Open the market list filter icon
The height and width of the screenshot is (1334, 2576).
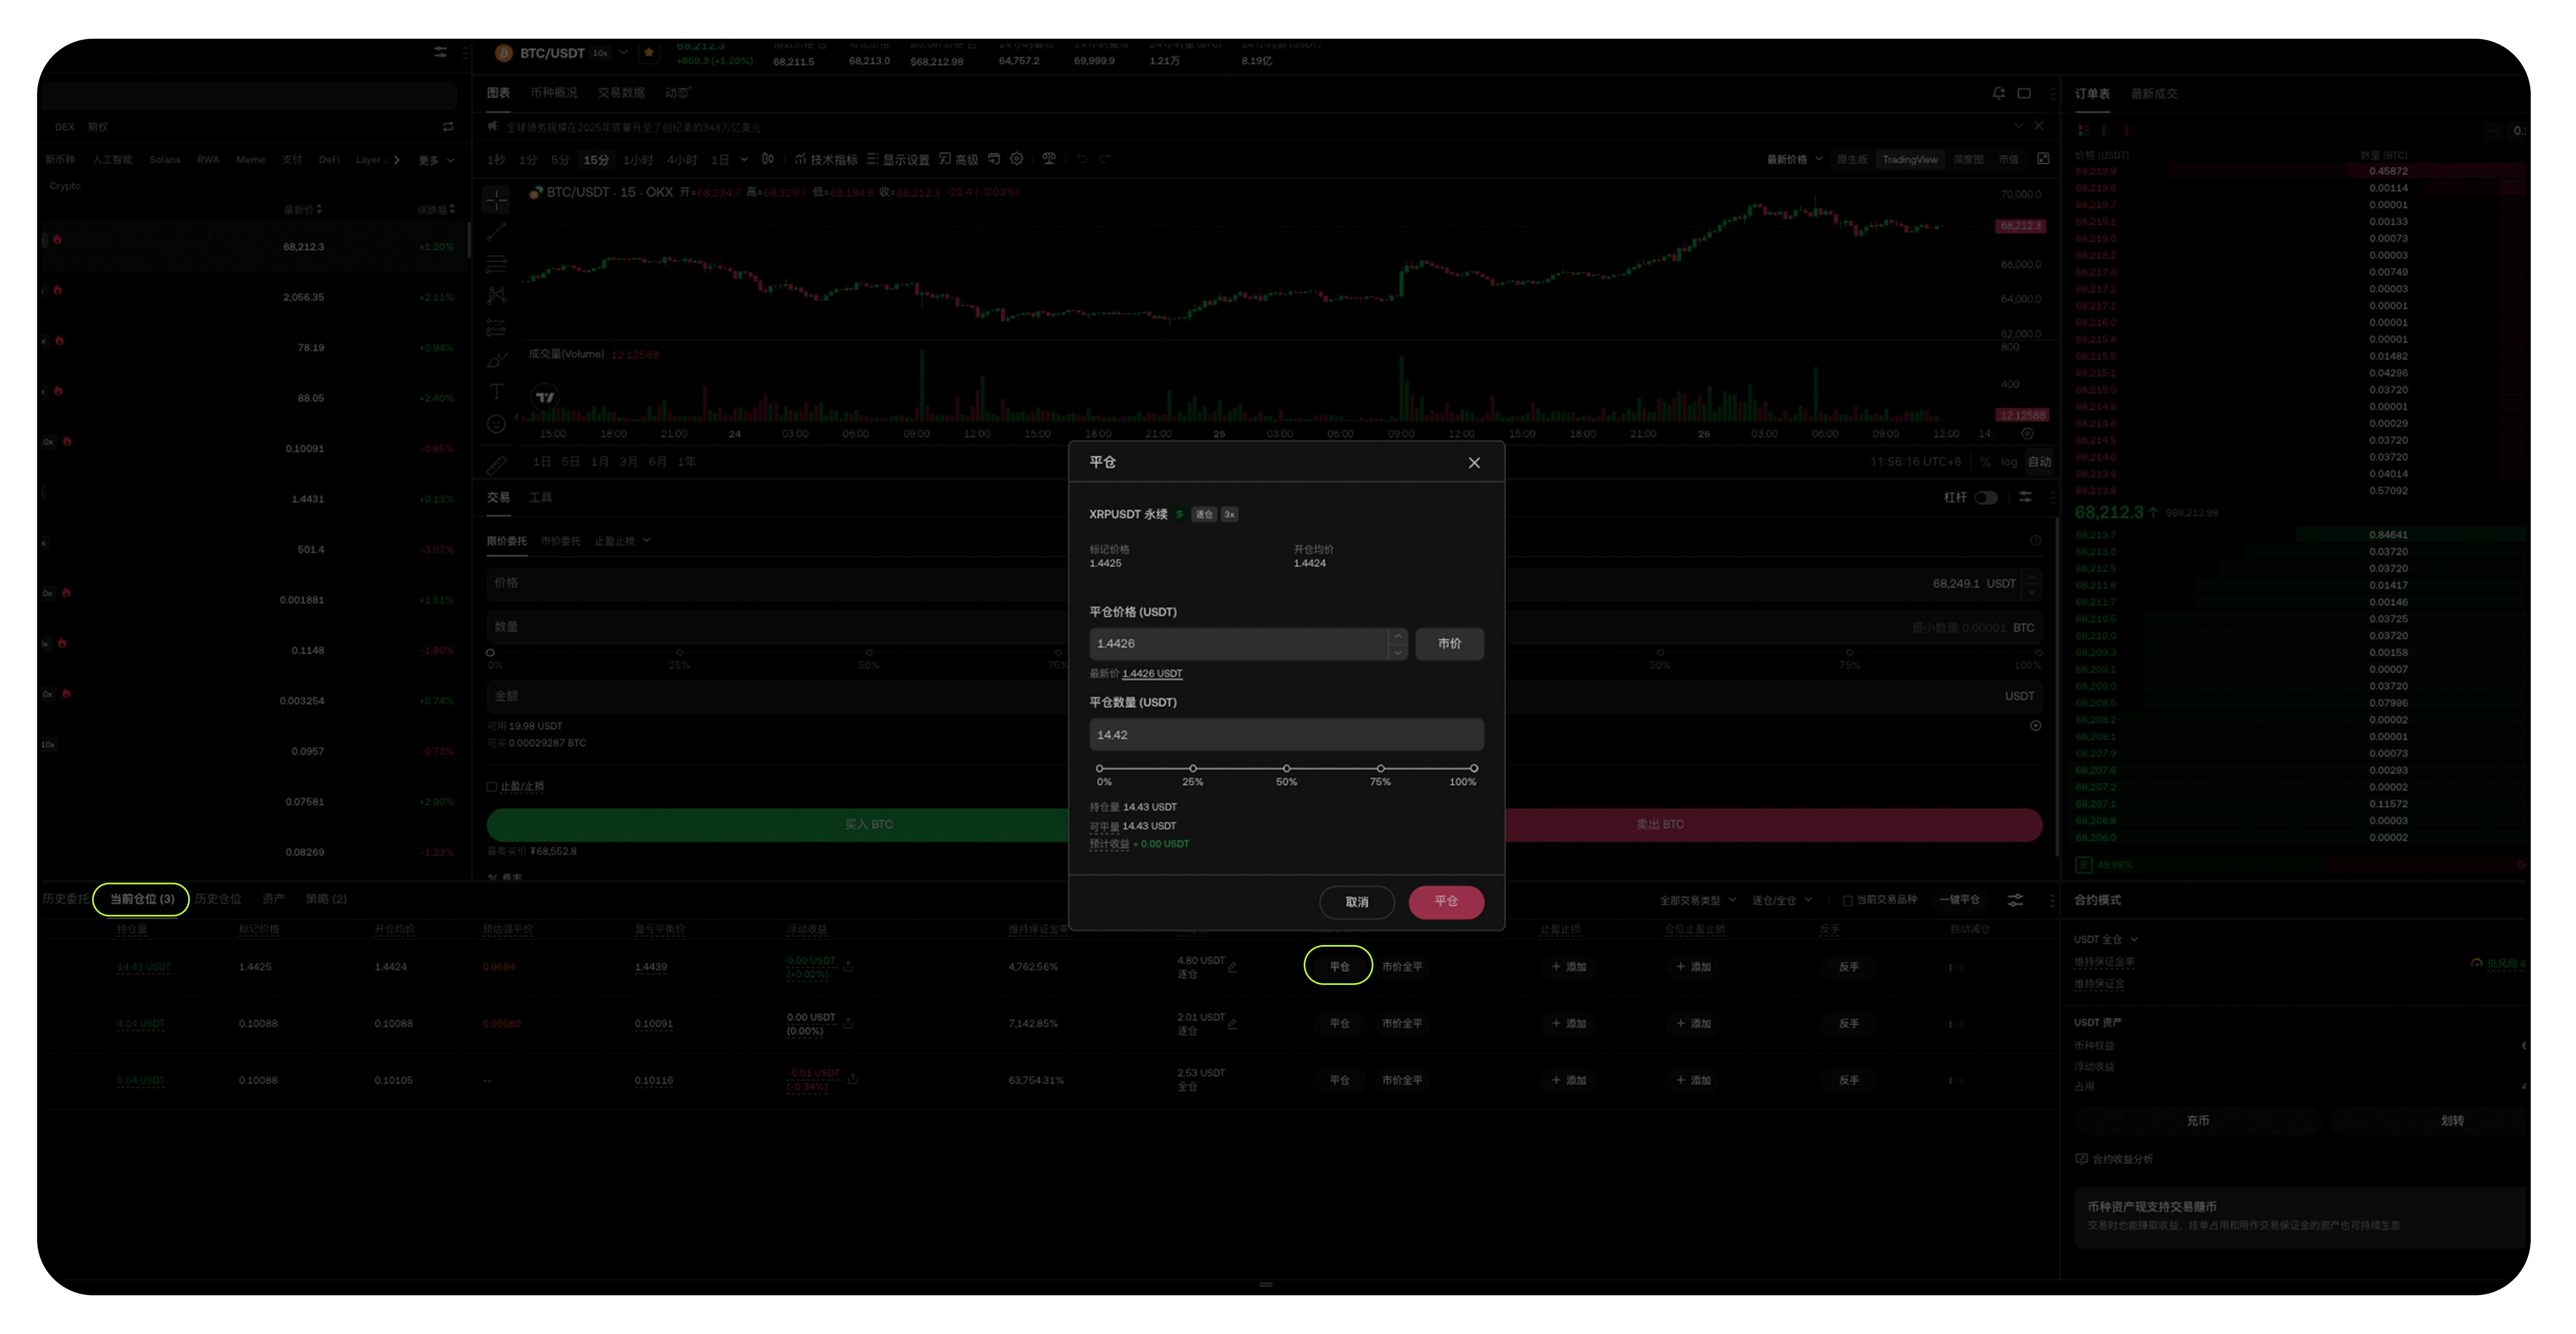440,52
